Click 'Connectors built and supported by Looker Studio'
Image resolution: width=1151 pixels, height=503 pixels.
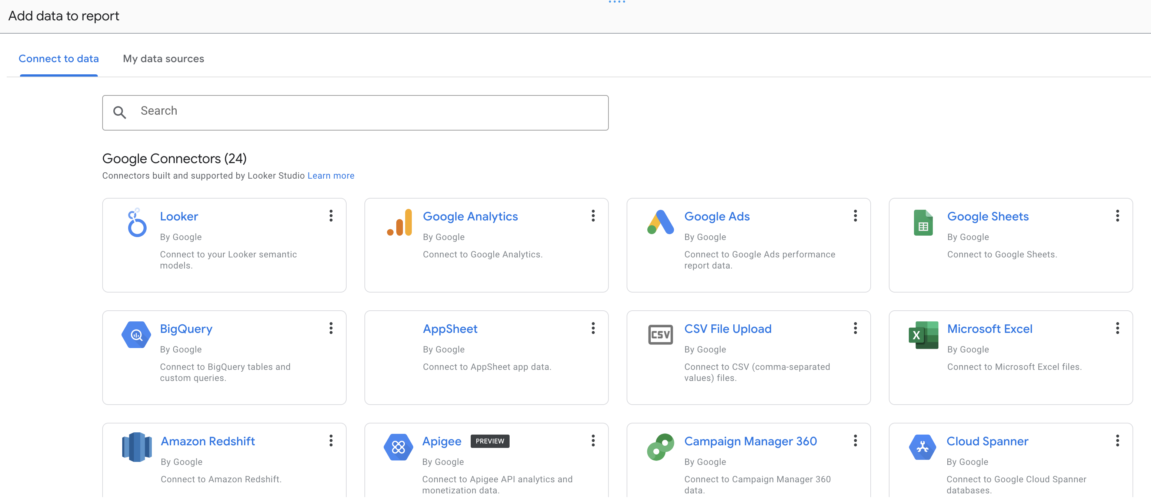203,175
